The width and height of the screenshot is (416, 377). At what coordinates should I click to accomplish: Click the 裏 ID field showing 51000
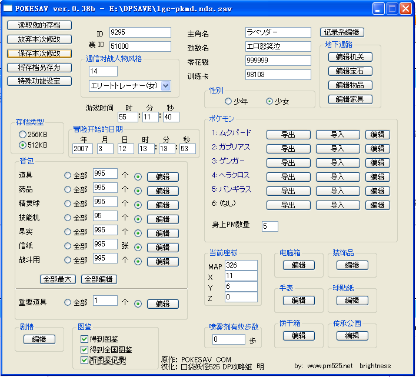(x=140, y=46)
